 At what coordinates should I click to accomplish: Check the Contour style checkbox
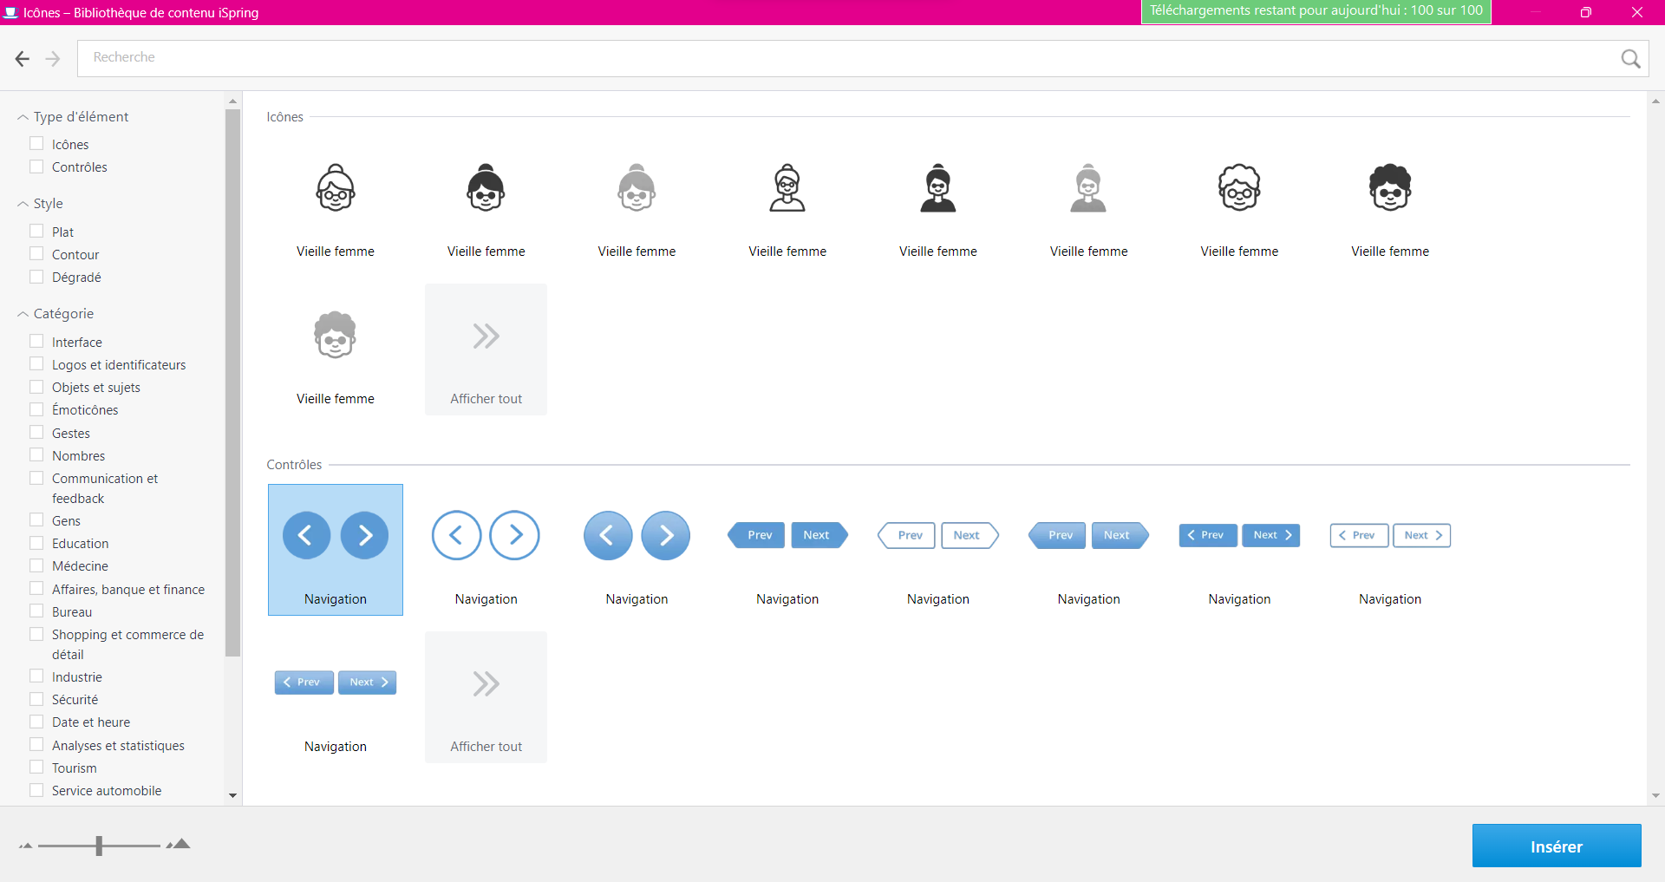36,254
